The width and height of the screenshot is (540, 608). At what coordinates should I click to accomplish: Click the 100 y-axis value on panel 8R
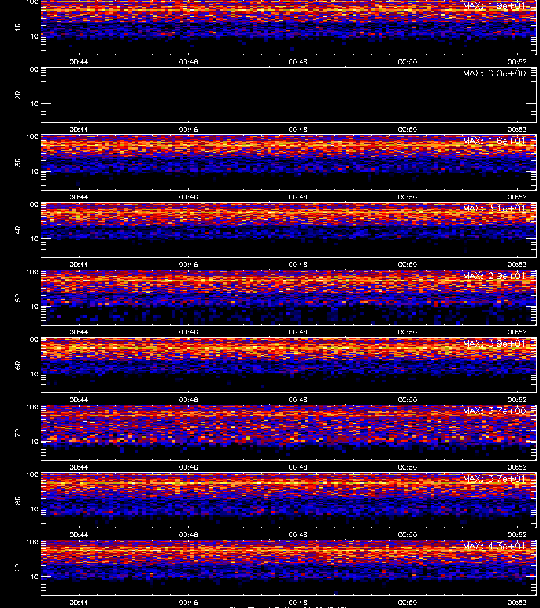tap(32, 475)
